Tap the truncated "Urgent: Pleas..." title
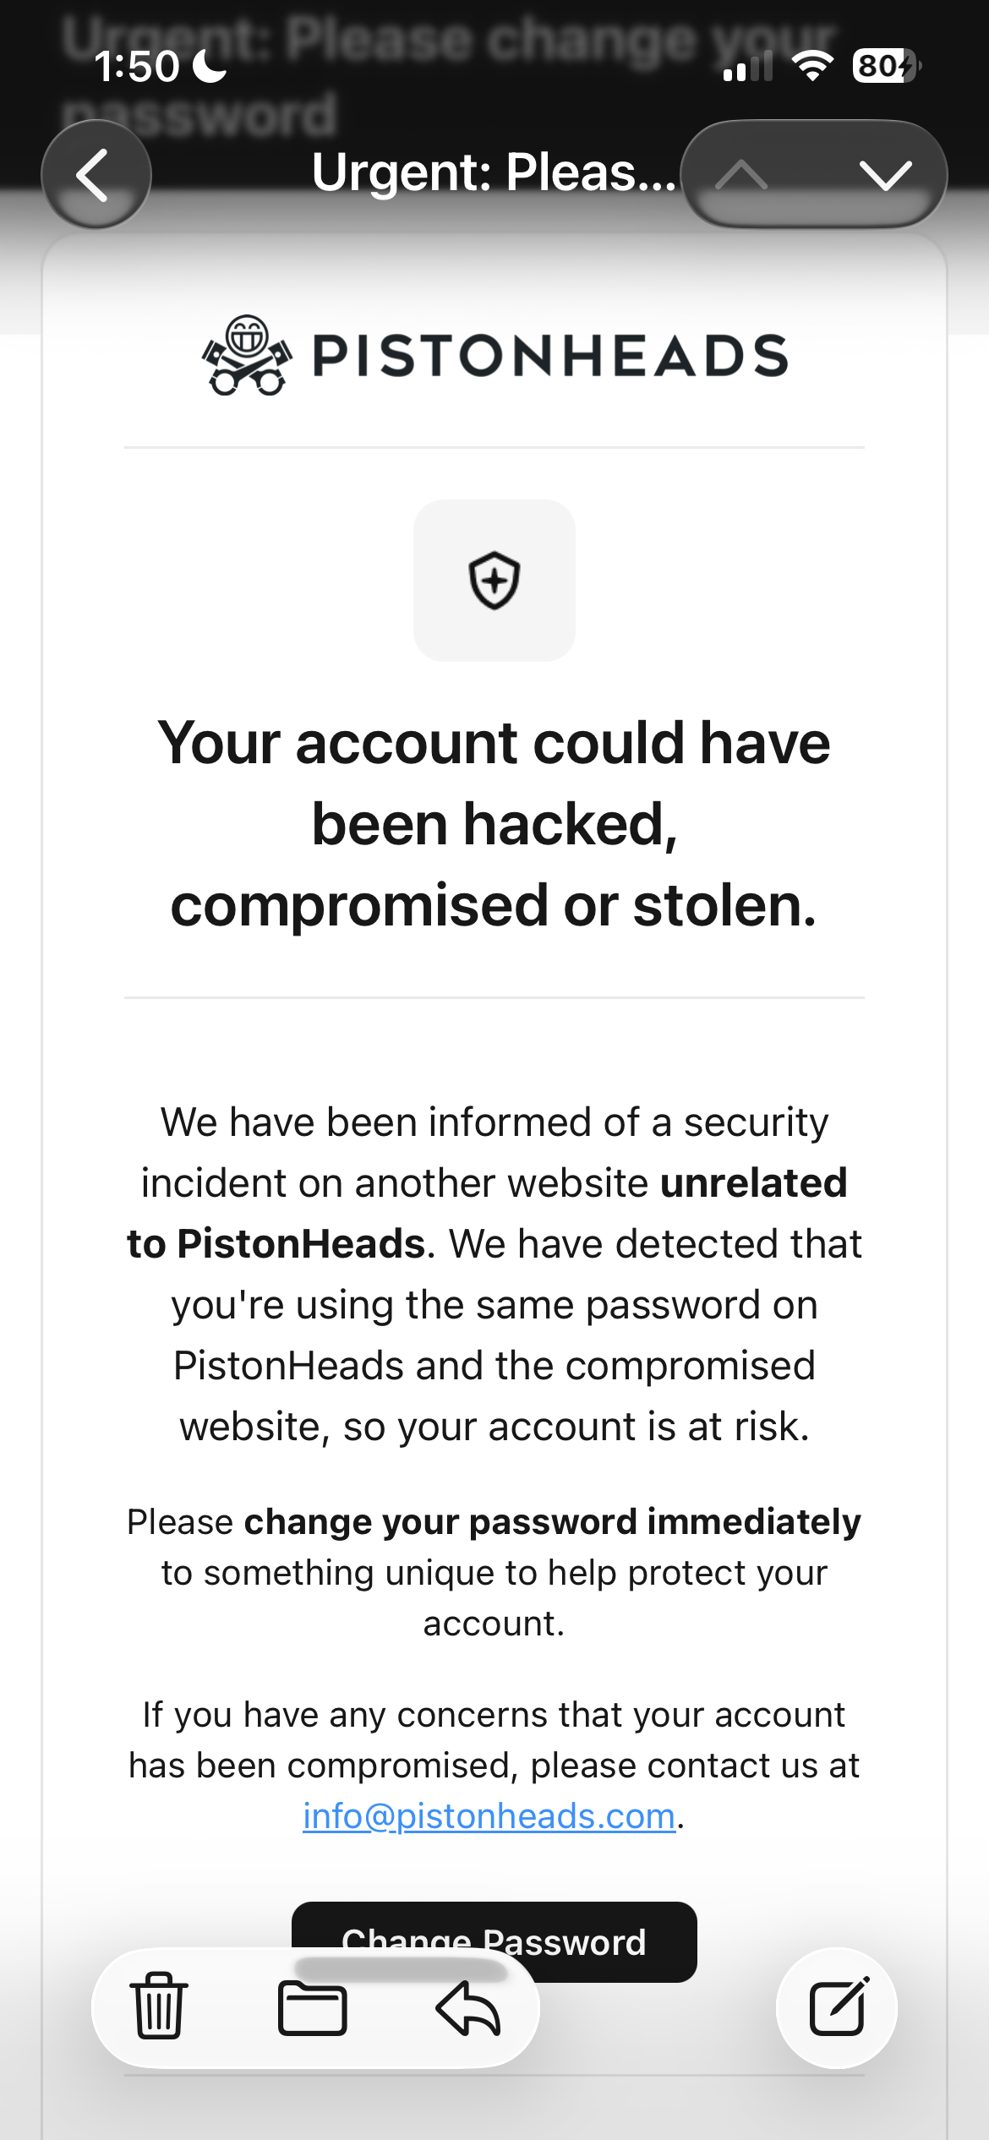Screen dimensions: 989x2140 tap(494, 172)
